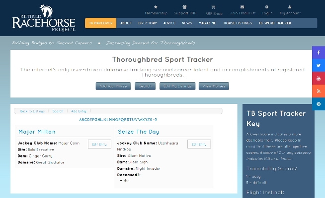
Task: Open the Magazine menu item
Action: (x=207, y=23)
